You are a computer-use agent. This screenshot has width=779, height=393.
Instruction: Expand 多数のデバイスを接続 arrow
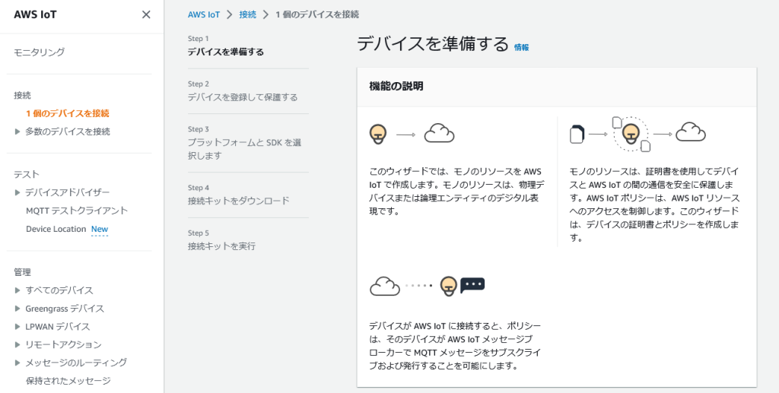pyautogui.click(x=17, y=132)
